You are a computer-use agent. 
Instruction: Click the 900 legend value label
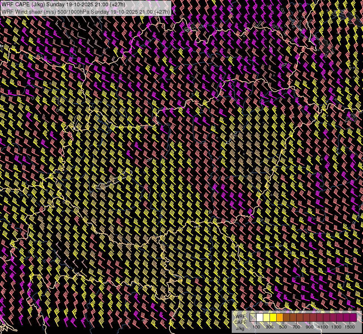click(x=310, y=327)
